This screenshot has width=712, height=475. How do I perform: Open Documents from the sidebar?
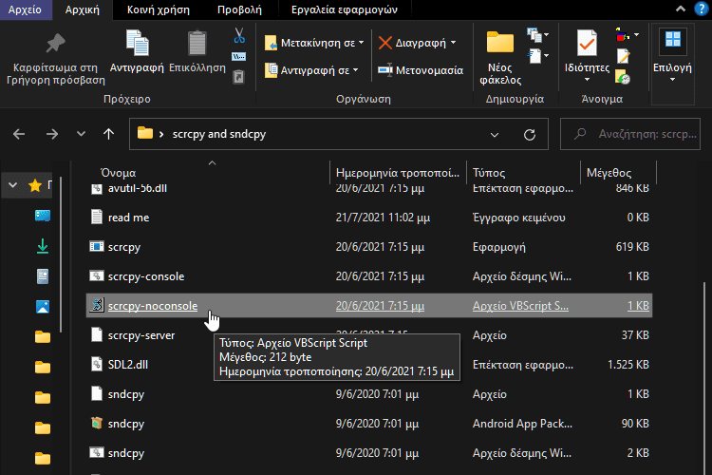coord(43,275)
